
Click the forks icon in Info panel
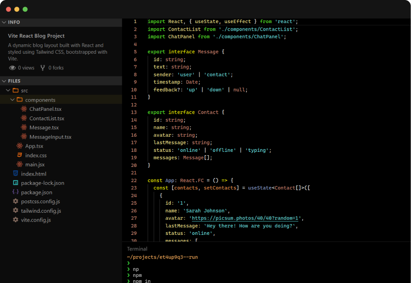pos(43,68)
